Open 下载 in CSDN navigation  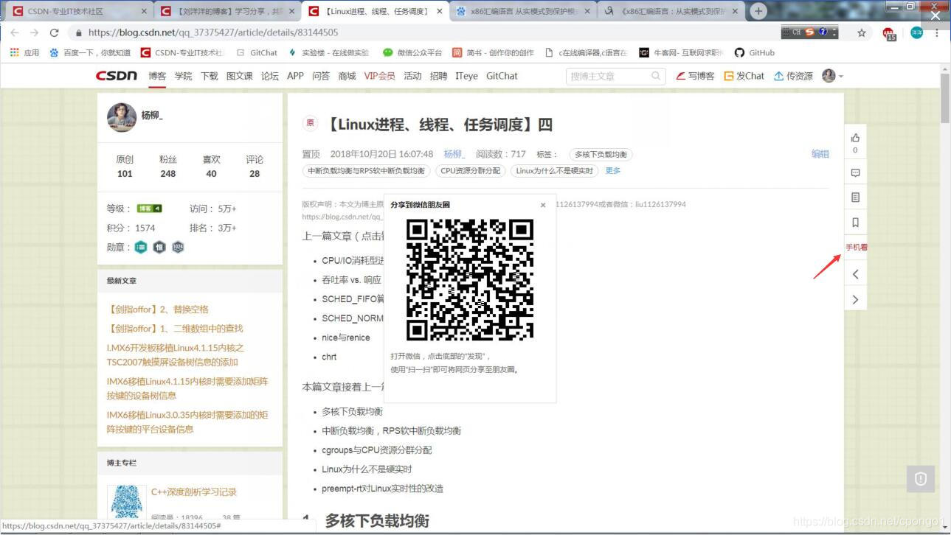tap(210, 76)
